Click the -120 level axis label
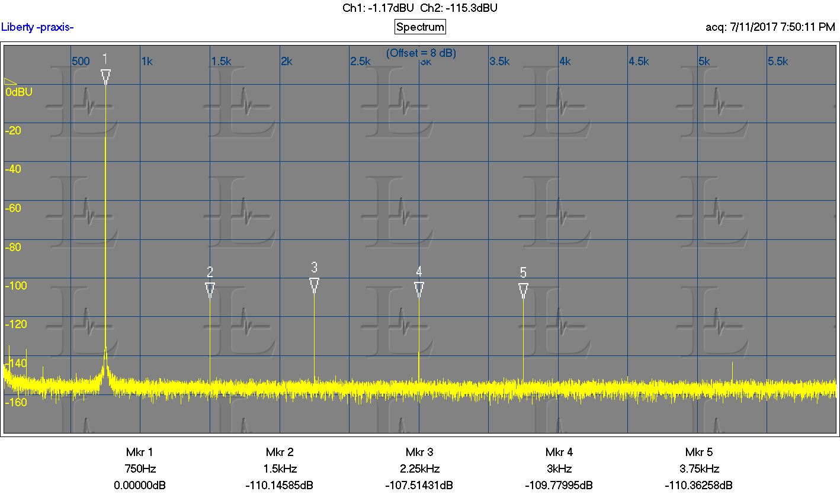 16,324
